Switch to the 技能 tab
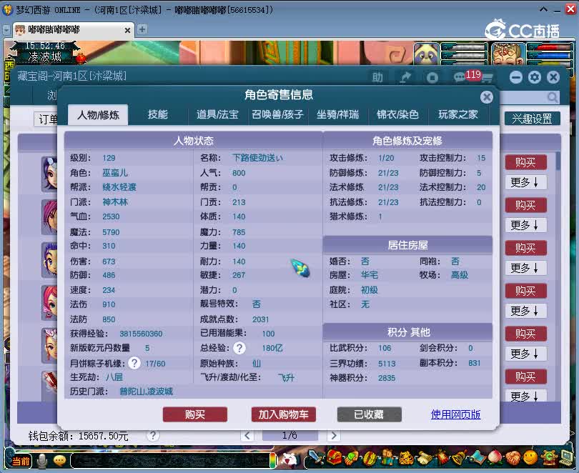The height and width of the screenshot is (473, 579). [158, 114]
